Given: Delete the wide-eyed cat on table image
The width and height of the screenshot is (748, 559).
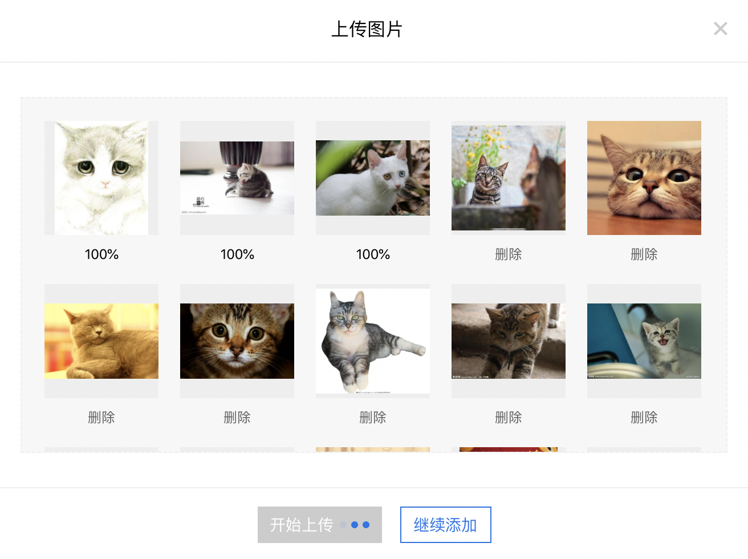Looking at the screenshot, I should 644,254.
